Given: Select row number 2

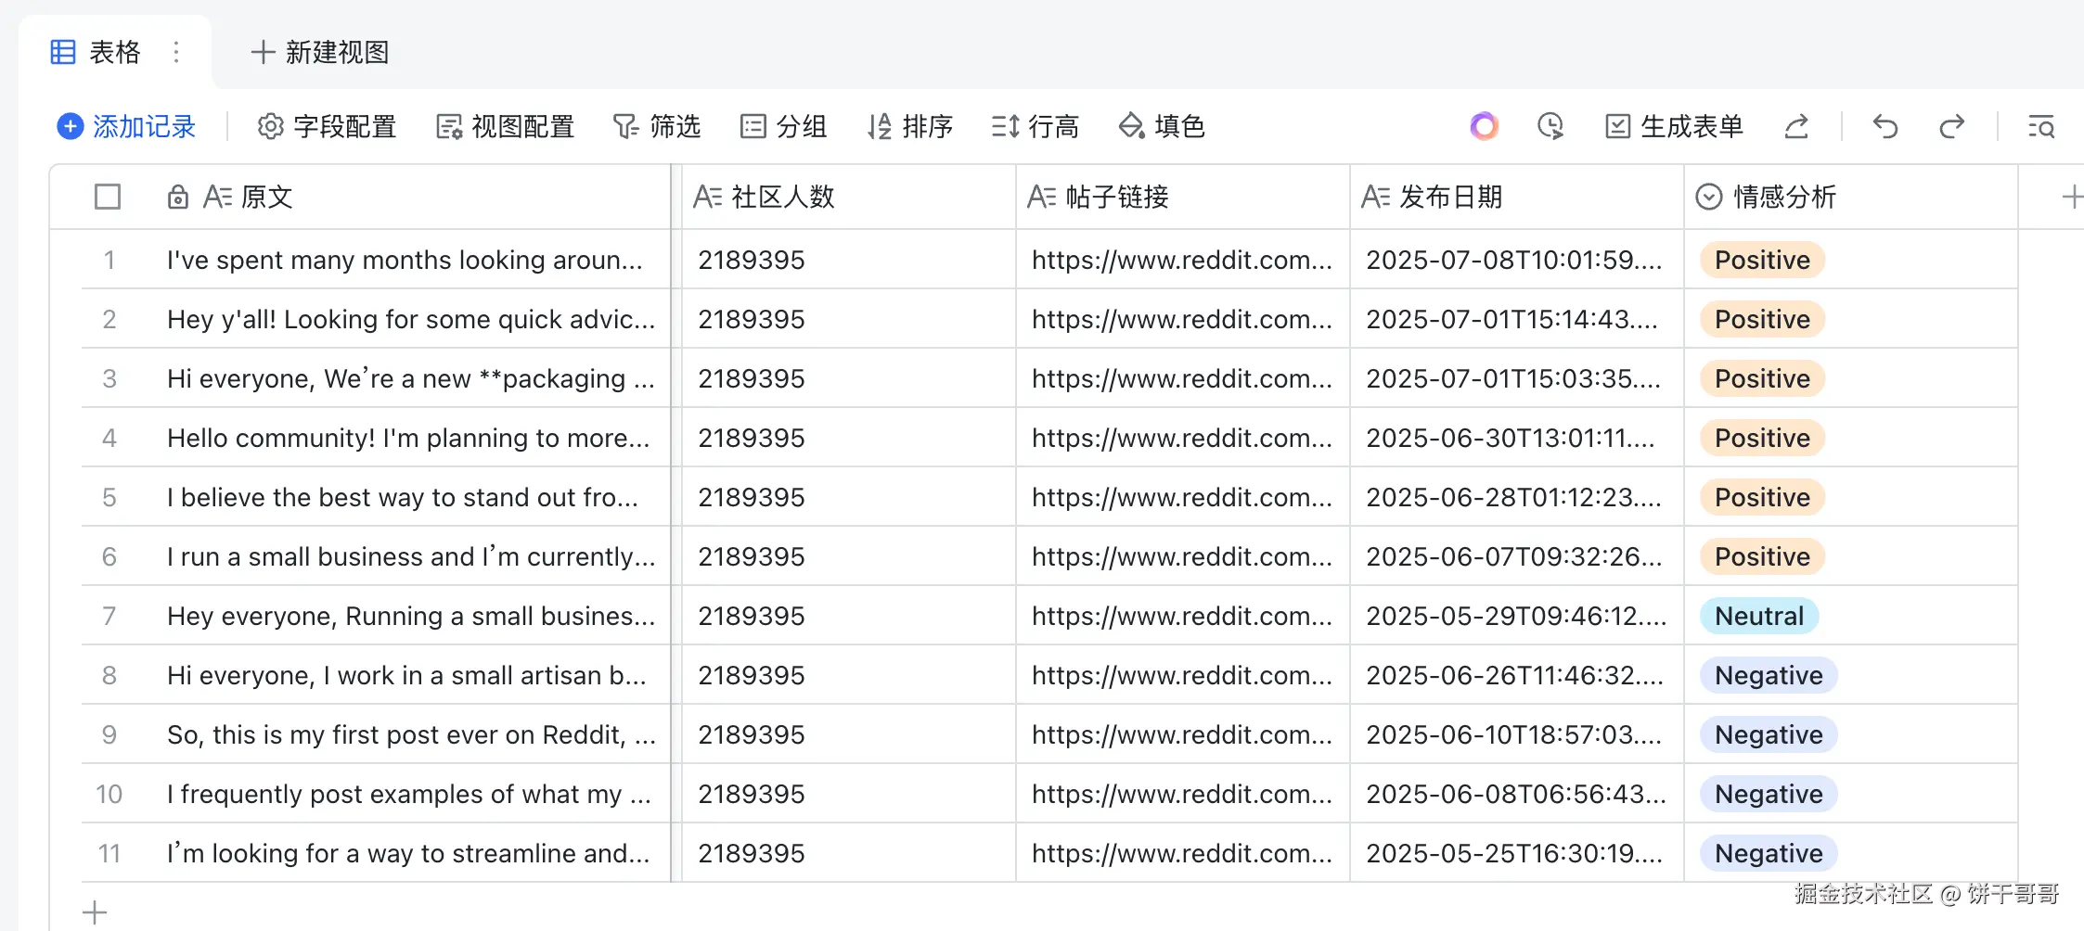Looking at the screenshot, I should coord(109,319).
